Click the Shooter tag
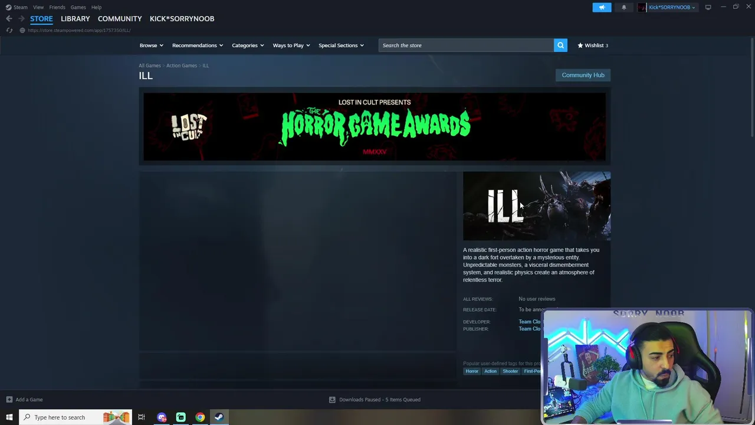 click(510, 371)
